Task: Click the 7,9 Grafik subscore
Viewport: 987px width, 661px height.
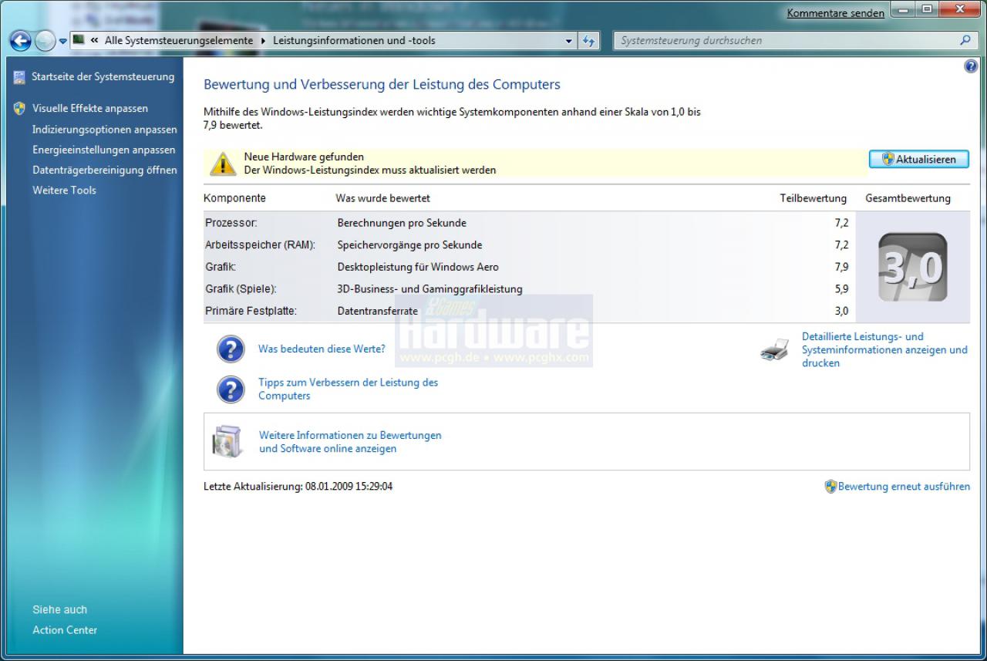Action: coord(841,267)
